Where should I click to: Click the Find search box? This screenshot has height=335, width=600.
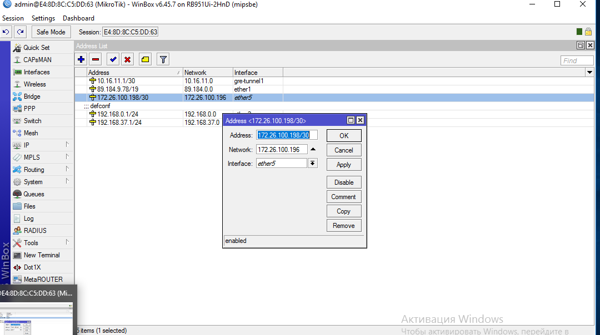click(x=577, y=60)
